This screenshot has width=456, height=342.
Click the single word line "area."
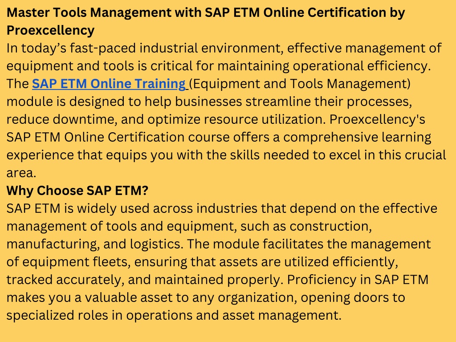click(x=21, y=173)
